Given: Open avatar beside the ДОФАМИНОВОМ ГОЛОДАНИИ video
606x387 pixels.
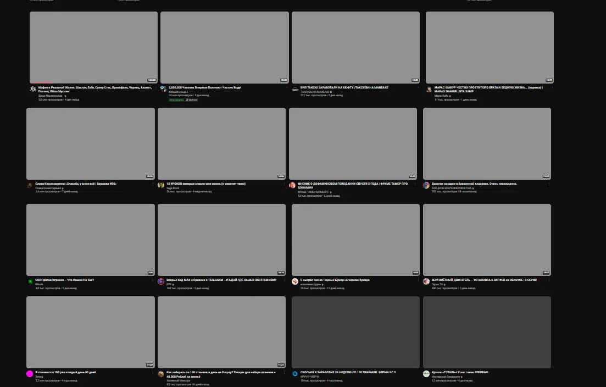Looking at the screenshot, I should pyautogui.click(x=292, y=185).
